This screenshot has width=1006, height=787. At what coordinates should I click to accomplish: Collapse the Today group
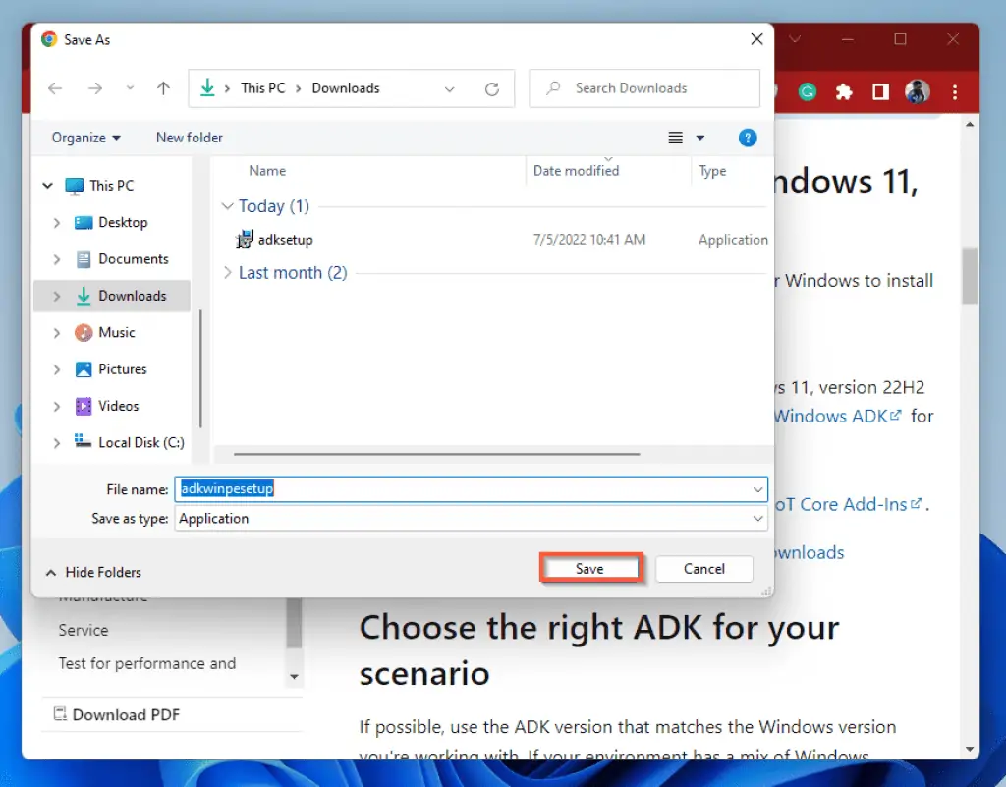tap(228, 206)
